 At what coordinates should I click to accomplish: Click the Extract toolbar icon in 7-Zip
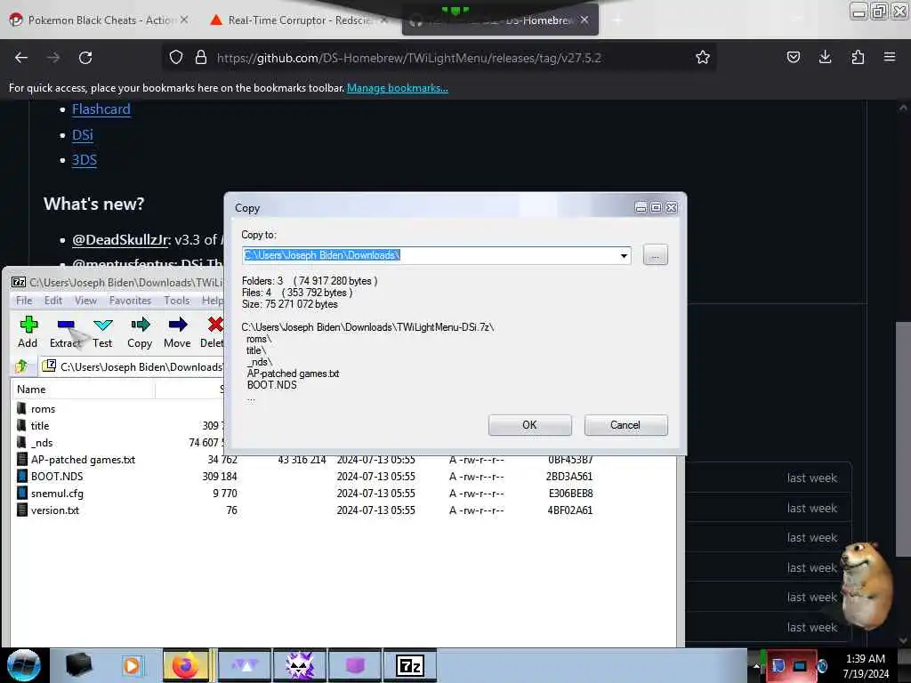pos(66,325)
